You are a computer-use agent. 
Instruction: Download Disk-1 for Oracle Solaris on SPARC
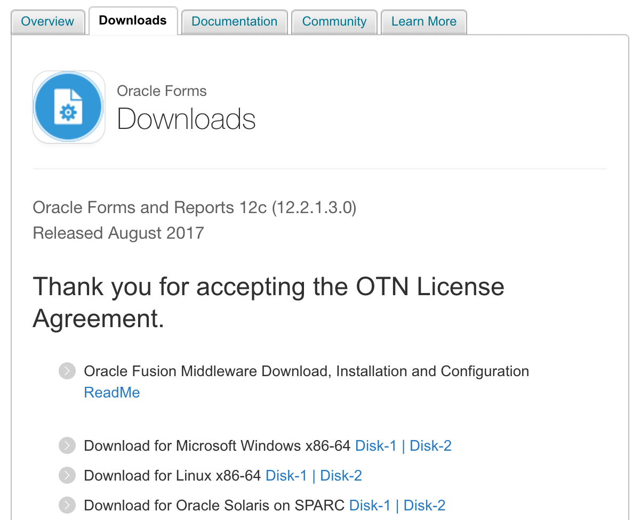click(x=370, y=505)
